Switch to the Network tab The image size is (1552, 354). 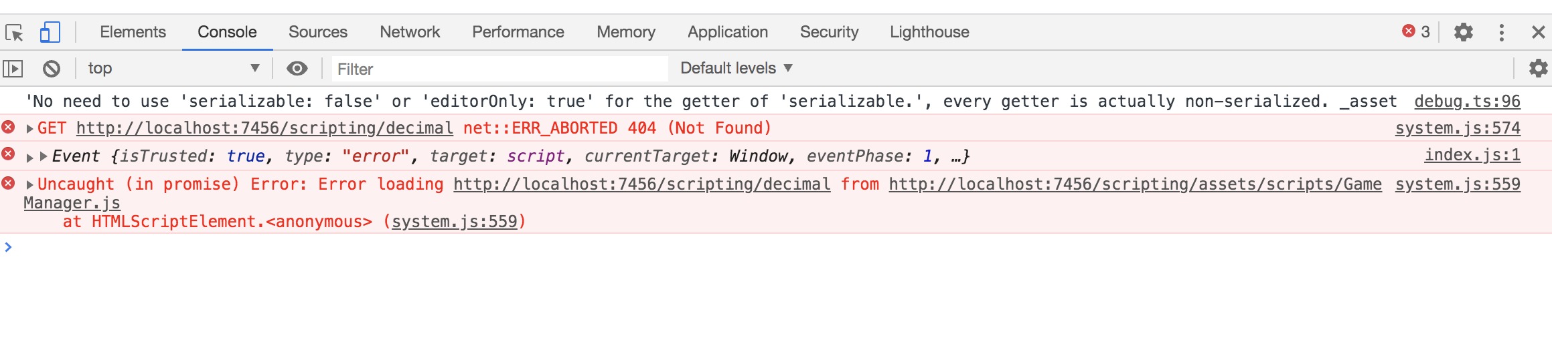pos(410,32)
